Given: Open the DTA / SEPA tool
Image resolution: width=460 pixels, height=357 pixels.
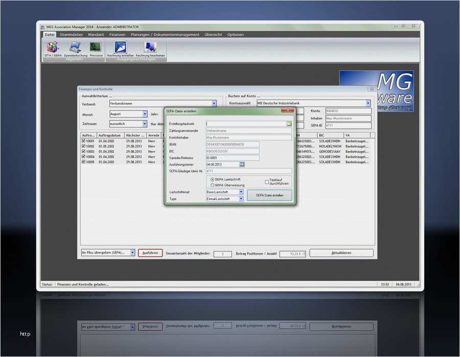Looking at the screenshot, I should click(53, 48).
